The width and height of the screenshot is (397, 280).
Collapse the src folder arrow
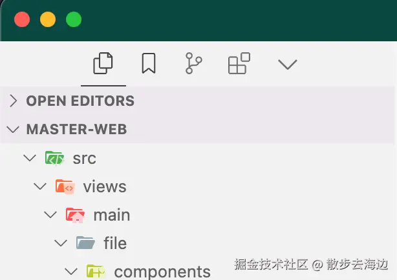point(30,158)
